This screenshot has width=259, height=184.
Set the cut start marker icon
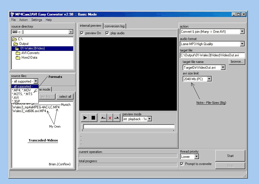pos(103,118)
